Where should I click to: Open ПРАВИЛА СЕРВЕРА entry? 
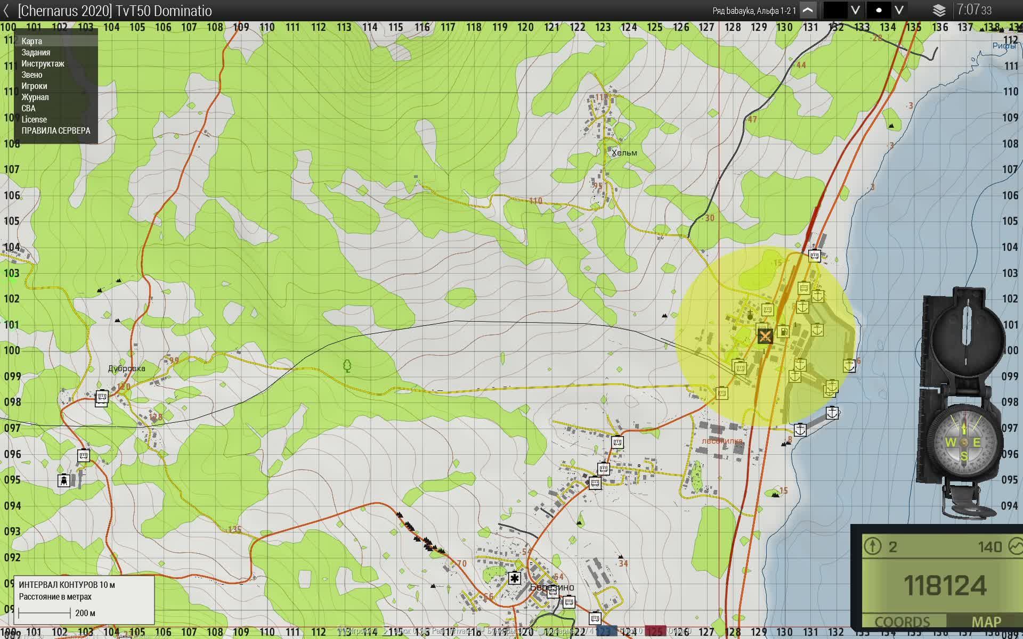click(55, 130)
